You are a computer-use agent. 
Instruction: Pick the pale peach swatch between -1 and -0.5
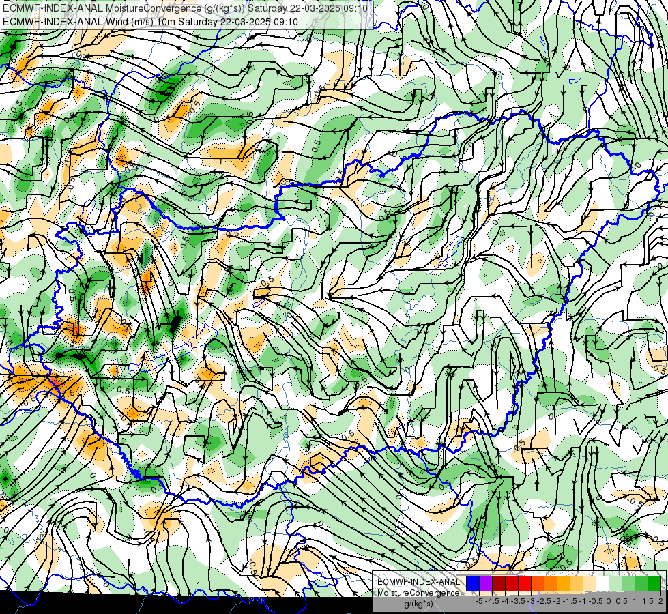[590, 583]
